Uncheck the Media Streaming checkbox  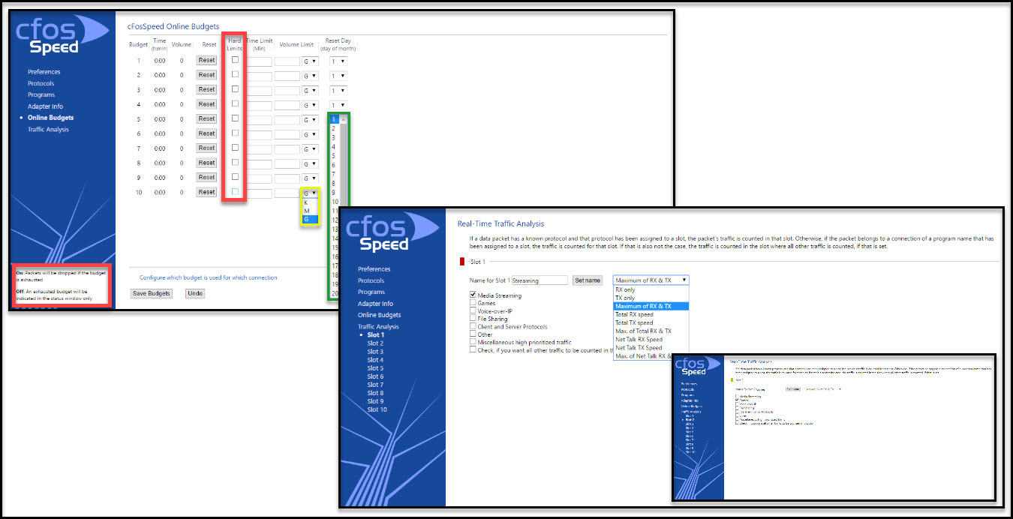[x=473, y=295]
